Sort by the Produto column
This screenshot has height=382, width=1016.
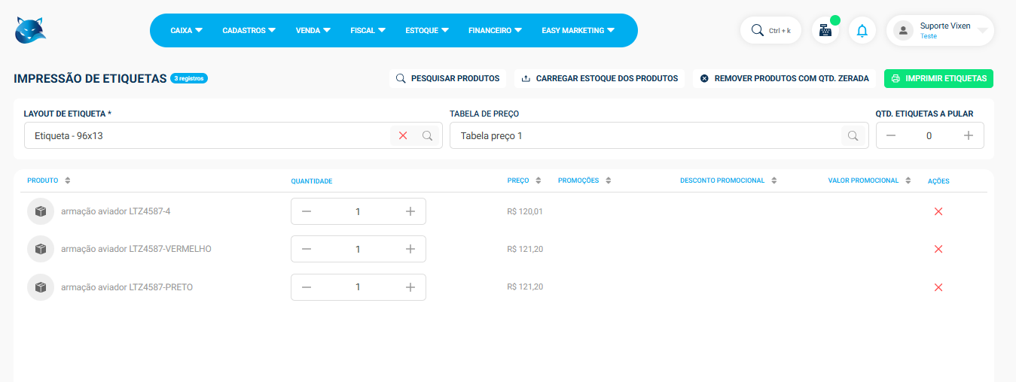click(x=67, y=180)
